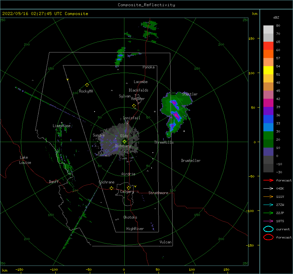Click the HighRiver city label
Viewport: 293px width, 274px height.
[135, 229]
